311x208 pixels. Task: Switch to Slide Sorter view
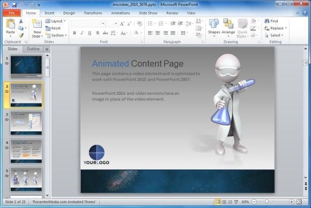coord(224,202)
